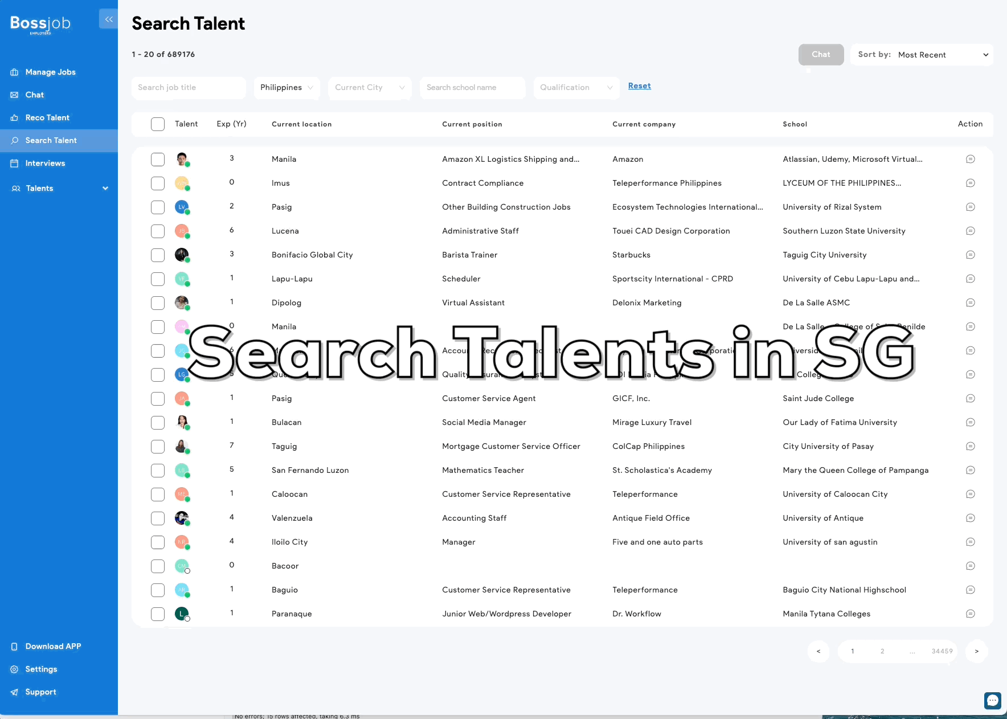
Task: Open Reco Talent page
Action: (x=47, y=118)
